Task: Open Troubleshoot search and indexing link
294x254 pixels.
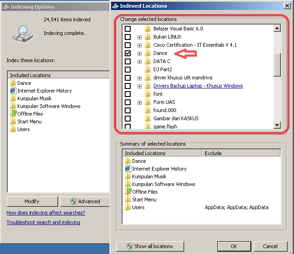Action: [x=44, y=222]
